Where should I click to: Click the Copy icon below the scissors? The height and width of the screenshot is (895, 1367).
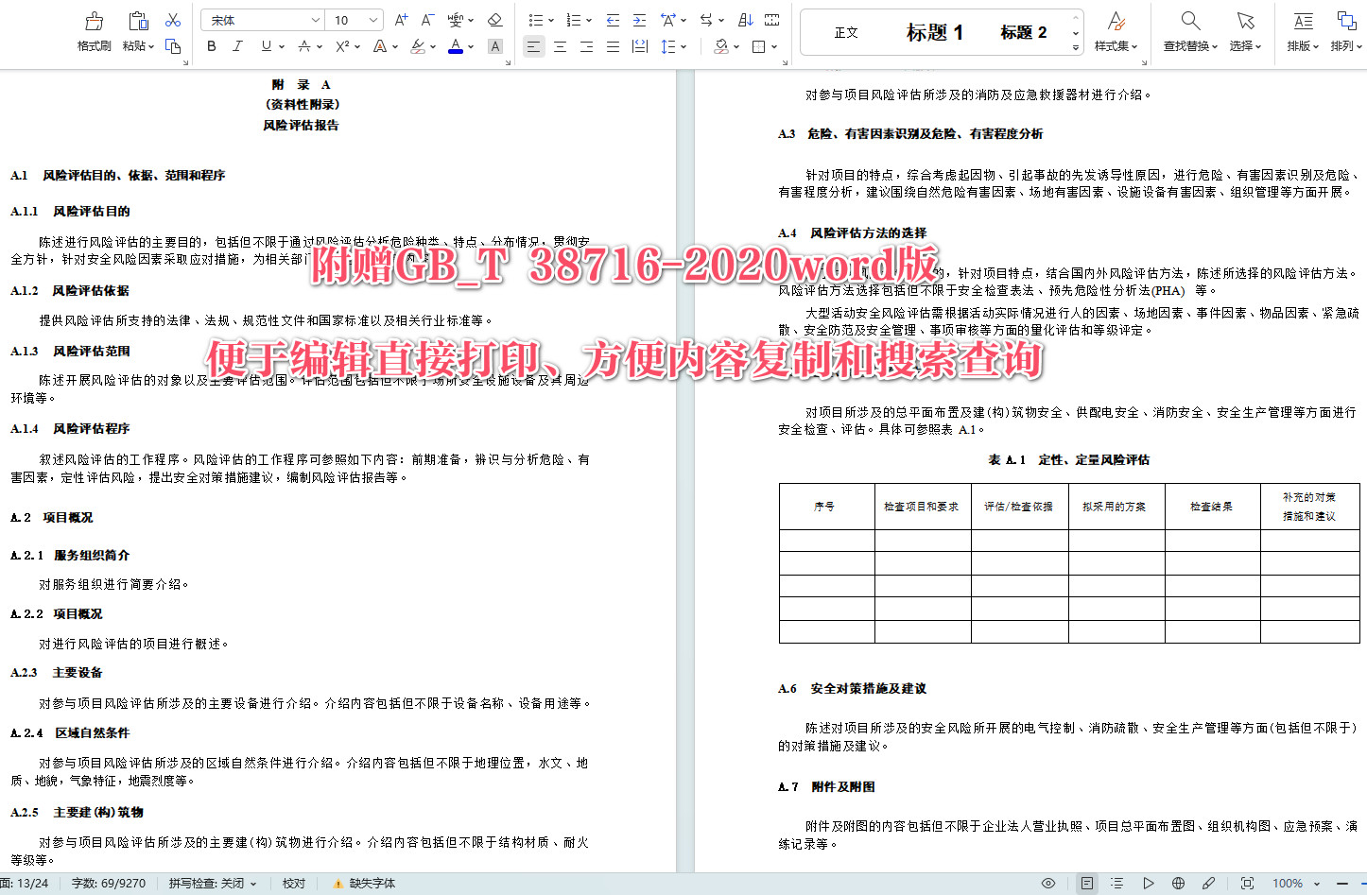click(x=173, y=45)
